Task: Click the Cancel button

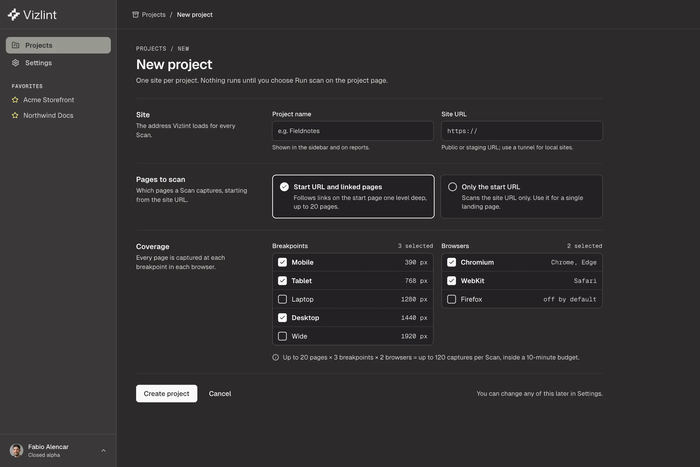Action: pos(220,393)
